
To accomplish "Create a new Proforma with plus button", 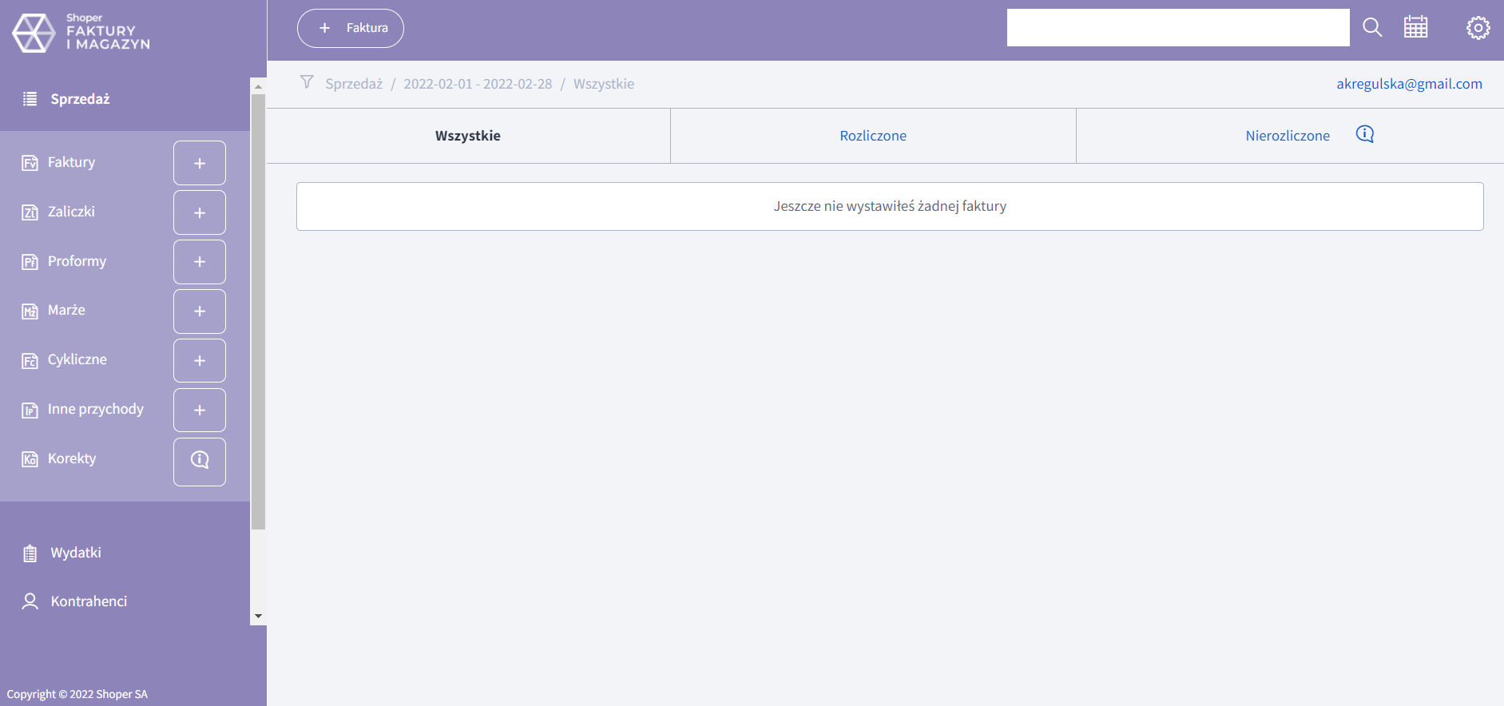I will 200,262.
